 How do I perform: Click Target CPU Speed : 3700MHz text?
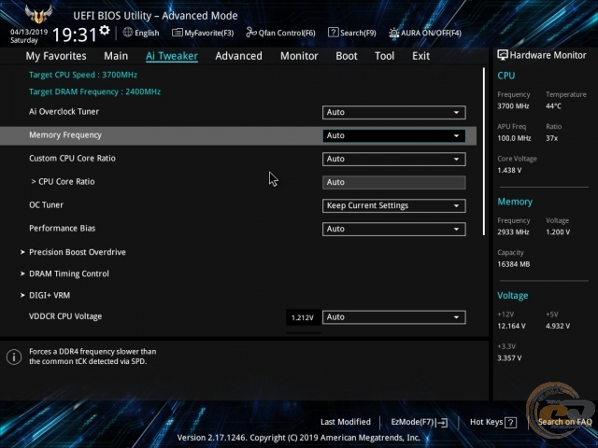click(x=83, y=75)
